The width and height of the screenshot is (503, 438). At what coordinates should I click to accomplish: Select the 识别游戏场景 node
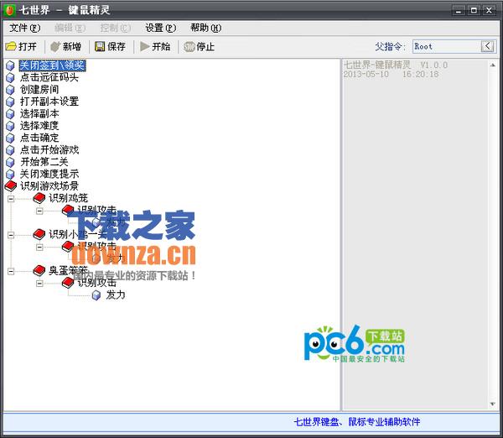pos(49,186)
